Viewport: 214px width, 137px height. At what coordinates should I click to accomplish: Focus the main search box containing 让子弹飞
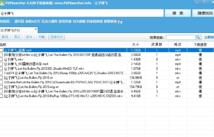pos(82,13)
